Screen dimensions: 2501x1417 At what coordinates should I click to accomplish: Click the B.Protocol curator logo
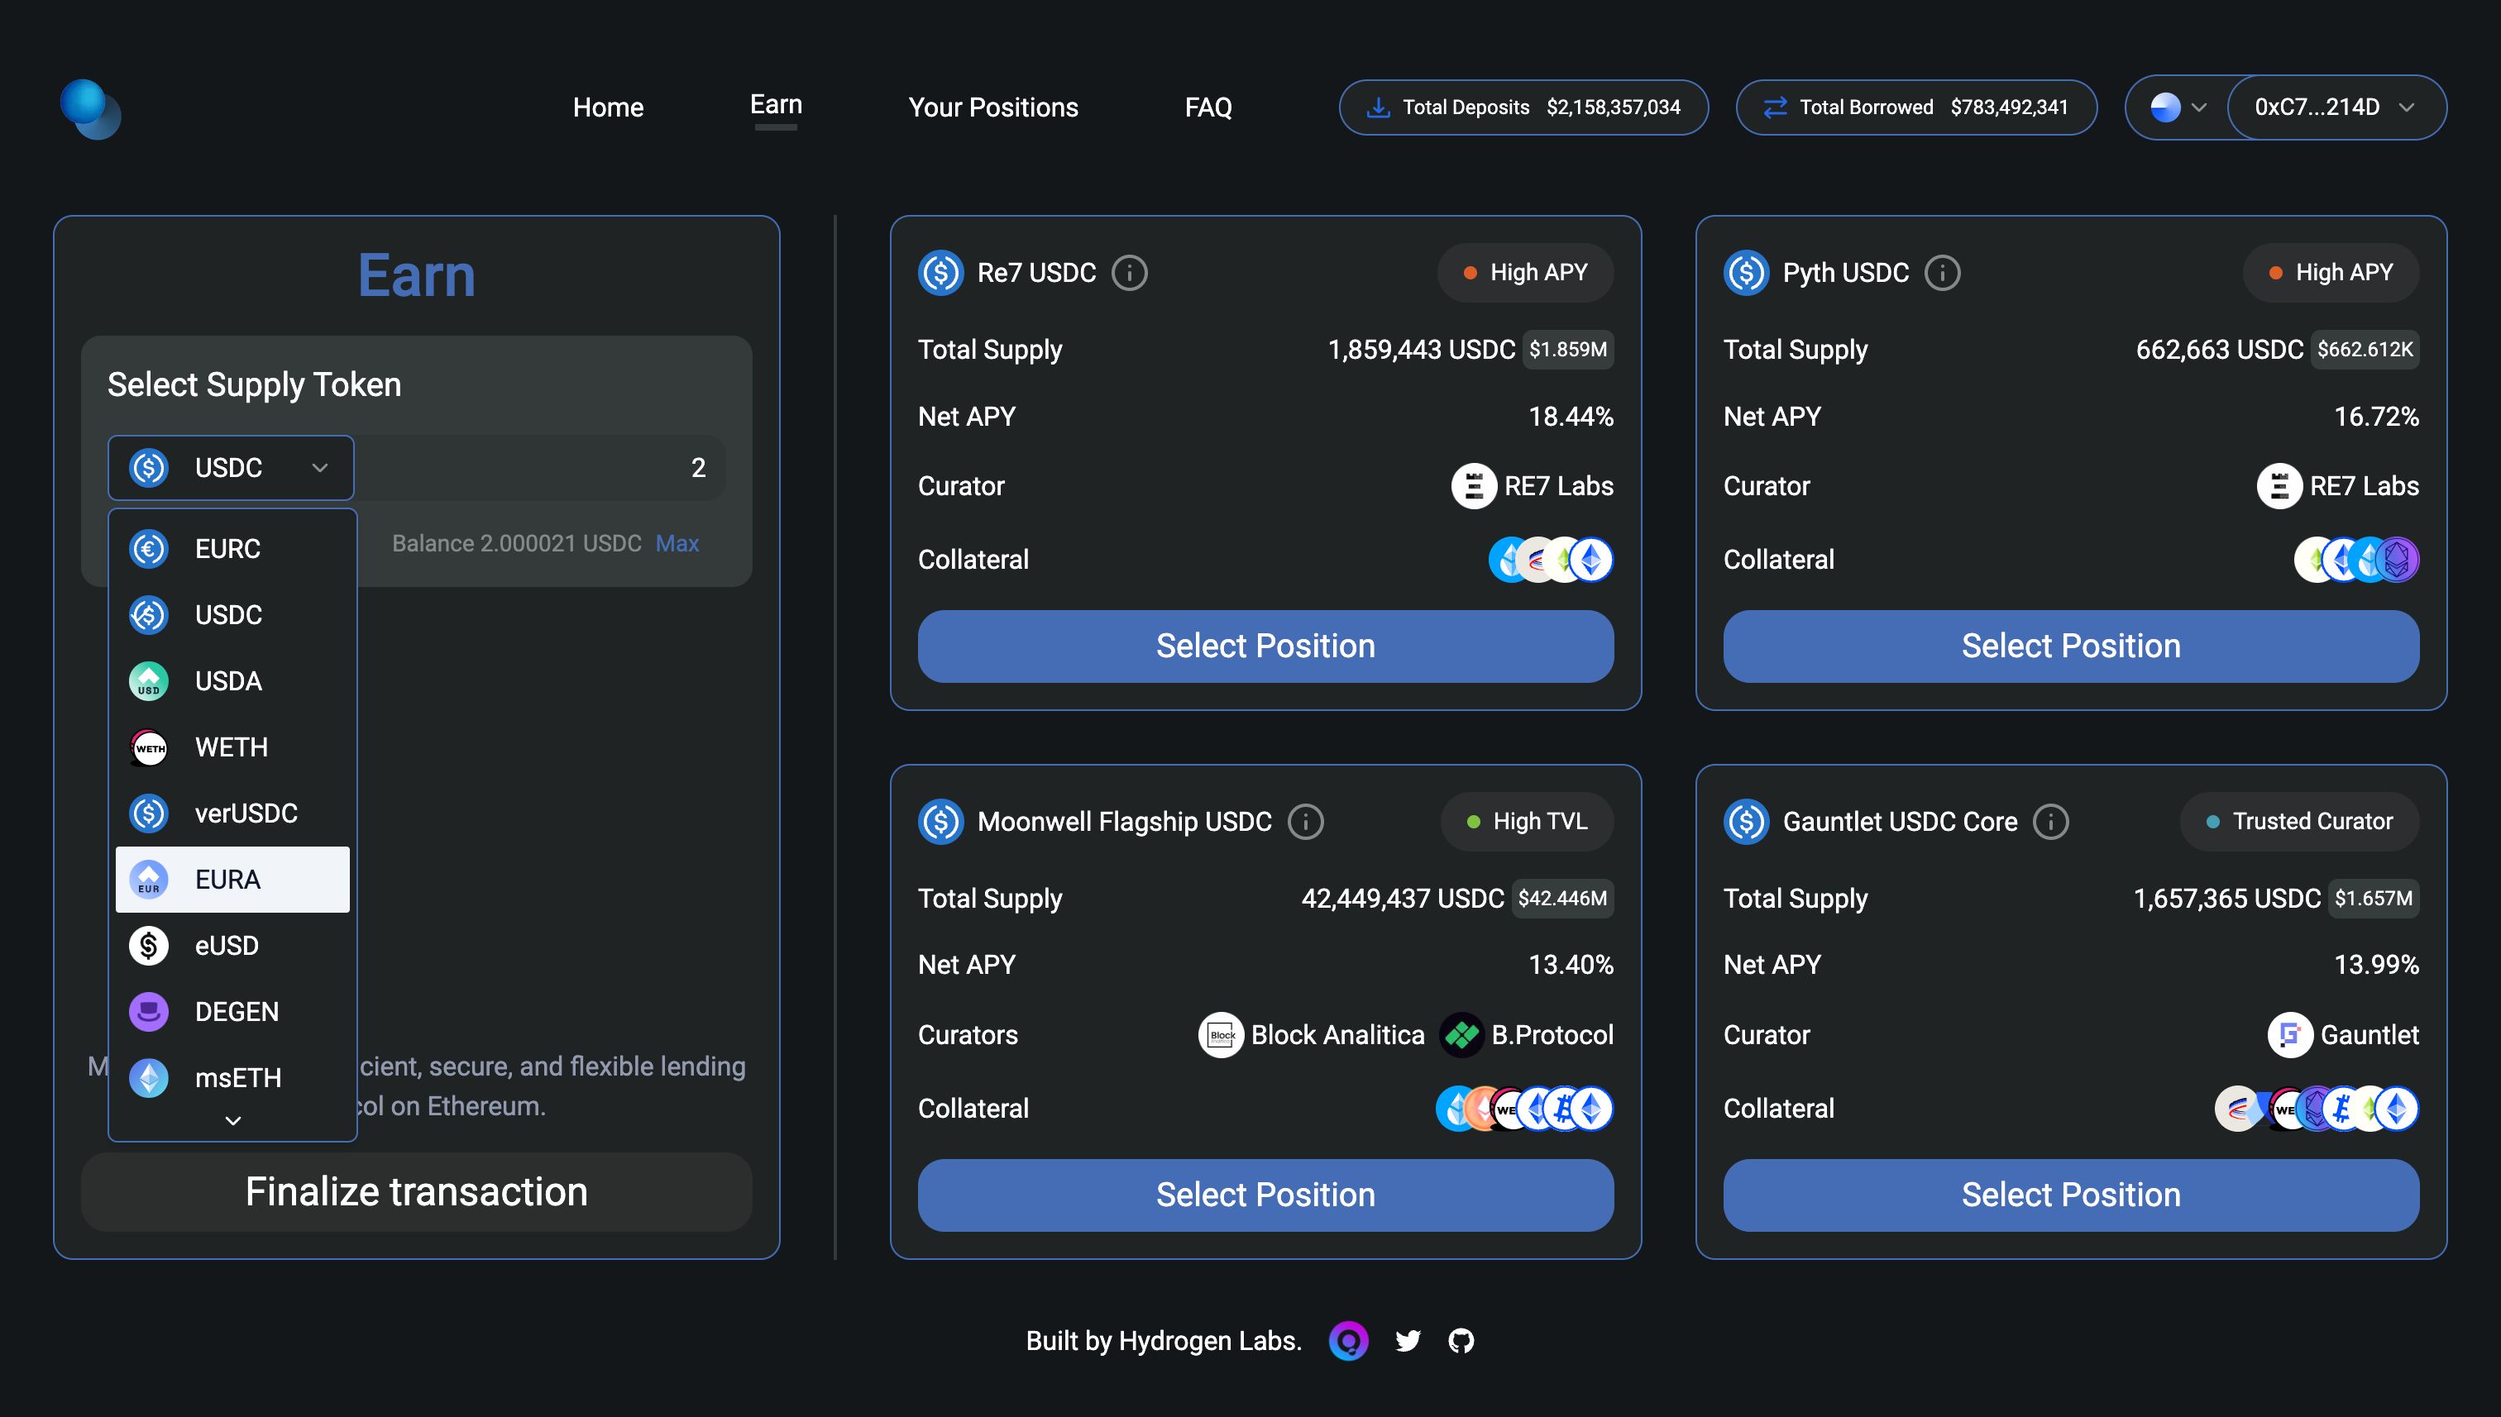1461,1034
